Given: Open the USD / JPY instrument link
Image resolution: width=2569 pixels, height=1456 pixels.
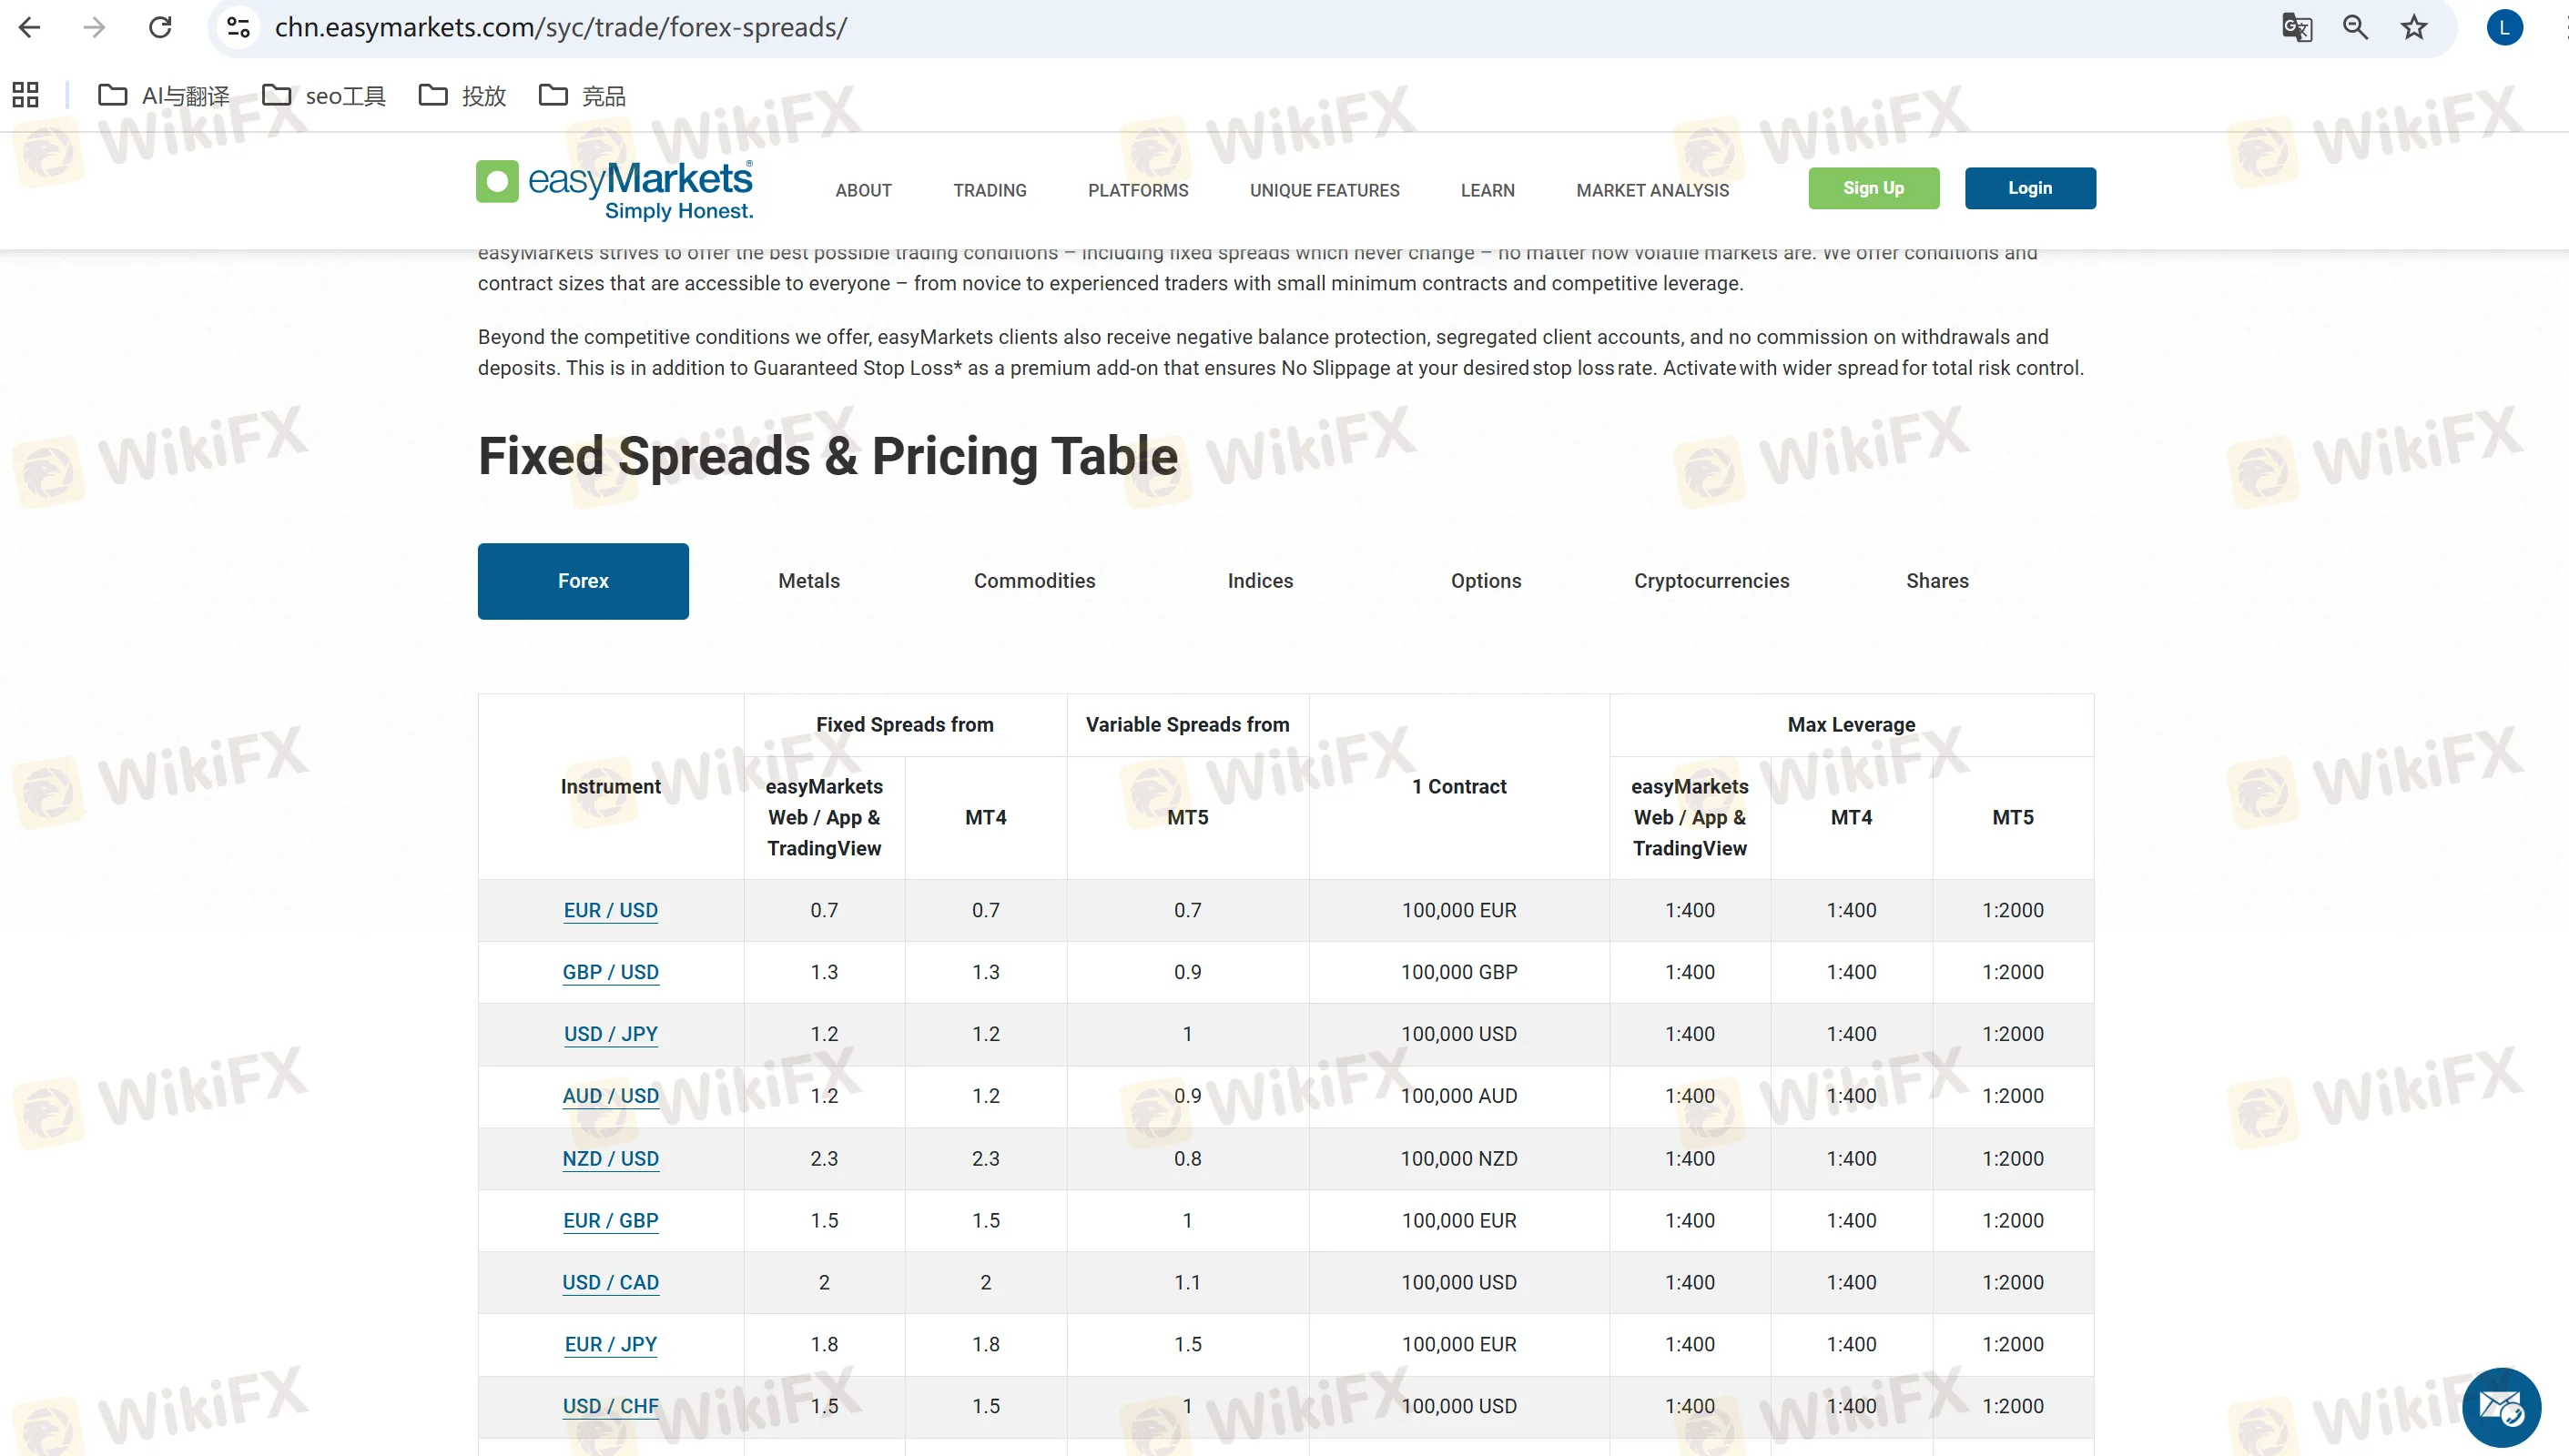Looking at the screenshot, I should (x=610, y=1034).
